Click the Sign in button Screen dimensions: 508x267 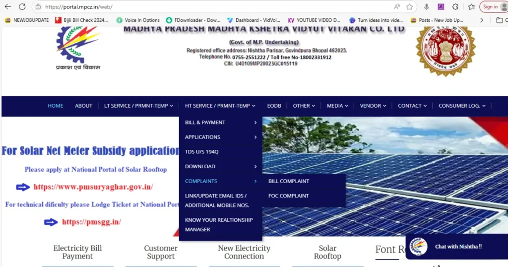490,6
